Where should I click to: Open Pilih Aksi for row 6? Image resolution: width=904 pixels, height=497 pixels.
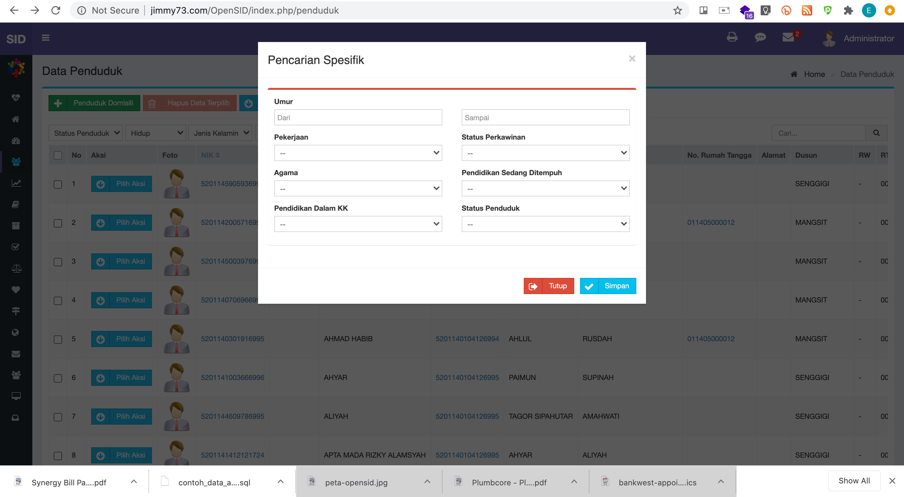[x=122, y=378]
